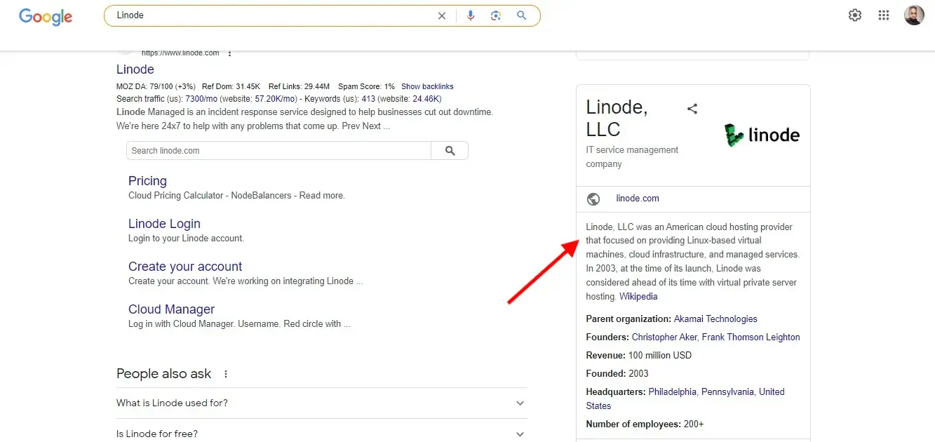Image resolution: width=935 pixels, height=442 pixels.
Task: Open Akamai Technologies parent organization link
Action: tap(715, 319)
